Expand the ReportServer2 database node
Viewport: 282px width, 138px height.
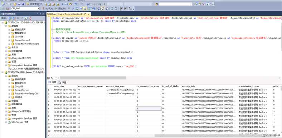tap(9, 40)
